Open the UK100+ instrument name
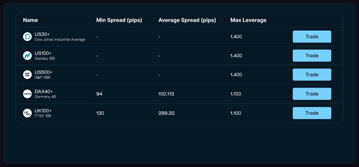Viewport: 359px width, 167px height. point(43,111)
